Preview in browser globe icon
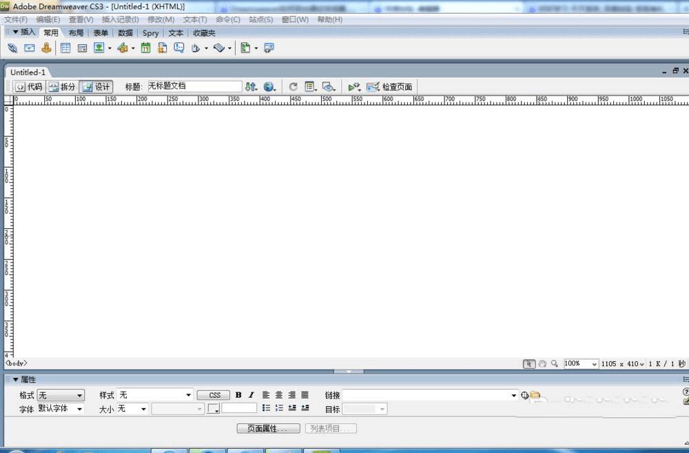 tap(269, 87)
